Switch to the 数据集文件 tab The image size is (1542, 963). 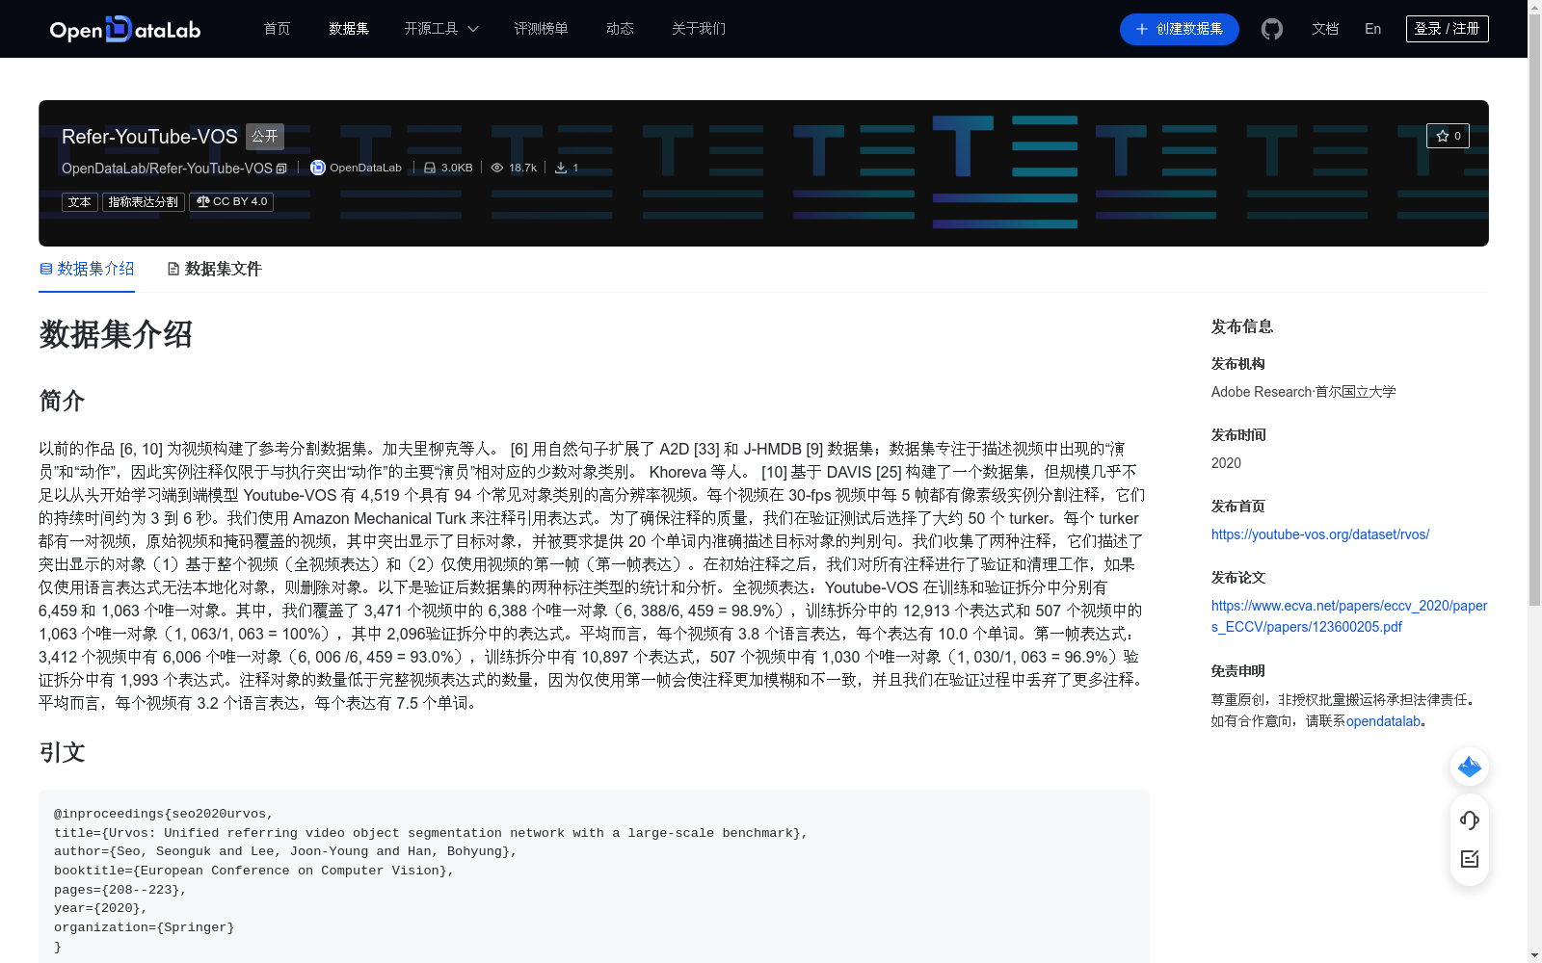click(214, 269)
